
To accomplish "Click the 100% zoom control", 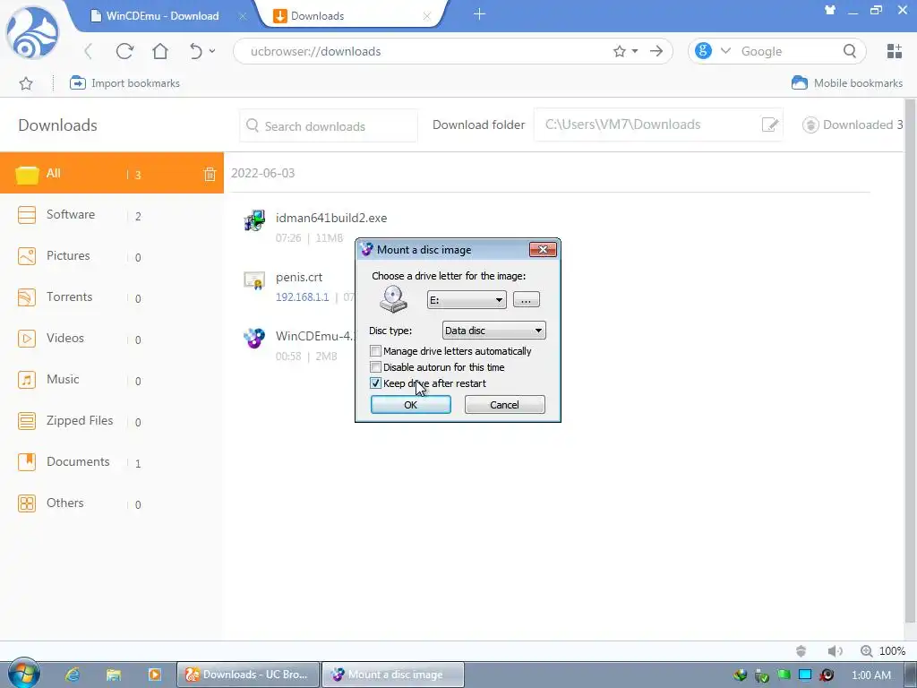I will pos(883,650).
